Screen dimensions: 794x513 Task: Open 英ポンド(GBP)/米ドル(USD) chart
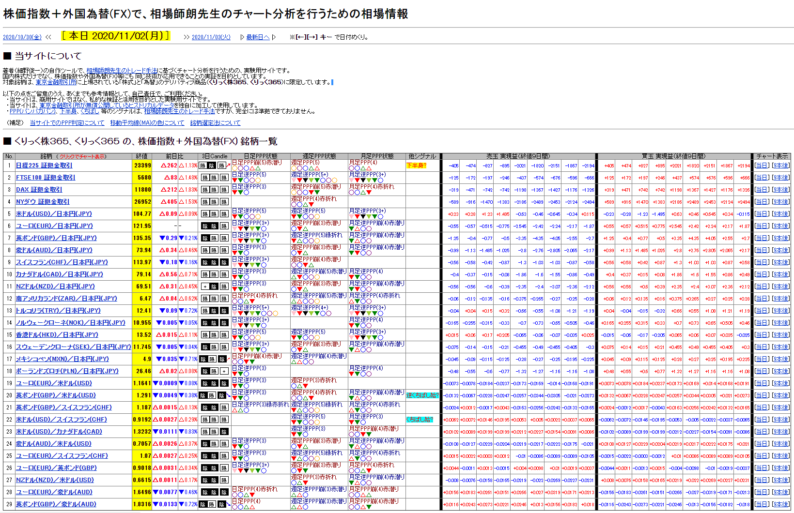coord(56,395)
